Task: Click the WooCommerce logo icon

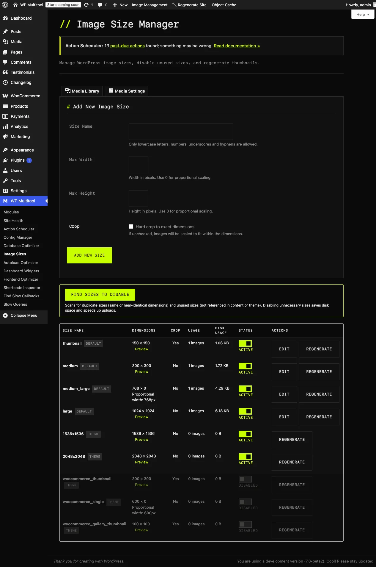Action: click(5, 96)
